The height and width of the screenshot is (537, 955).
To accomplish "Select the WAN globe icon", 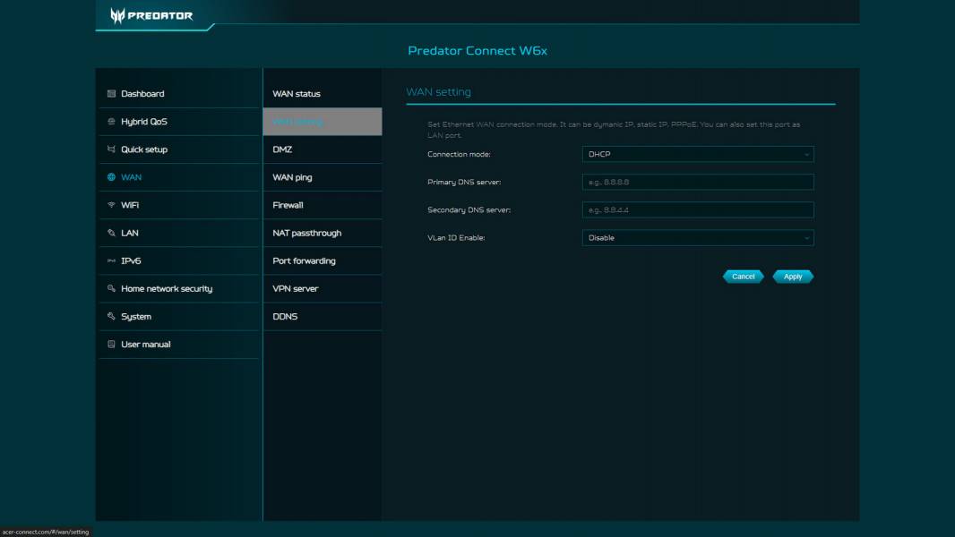I will (x=109, y=175).
